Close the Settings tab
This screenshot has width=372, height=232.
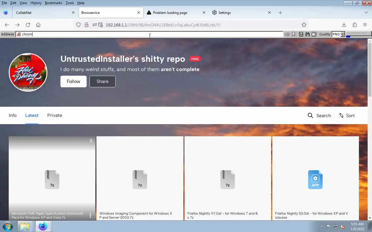coord(269,13)
